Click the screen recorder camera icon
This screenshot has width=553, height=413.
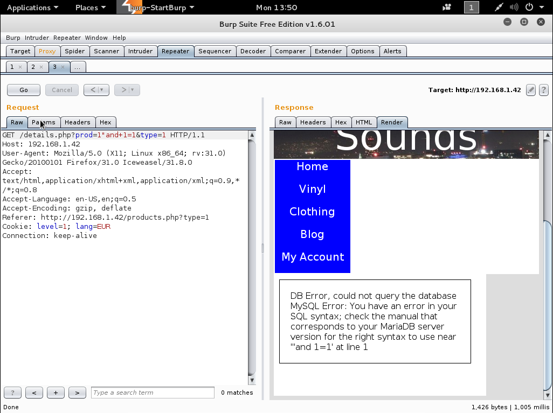pyautogui.click(x=447, y=8)
